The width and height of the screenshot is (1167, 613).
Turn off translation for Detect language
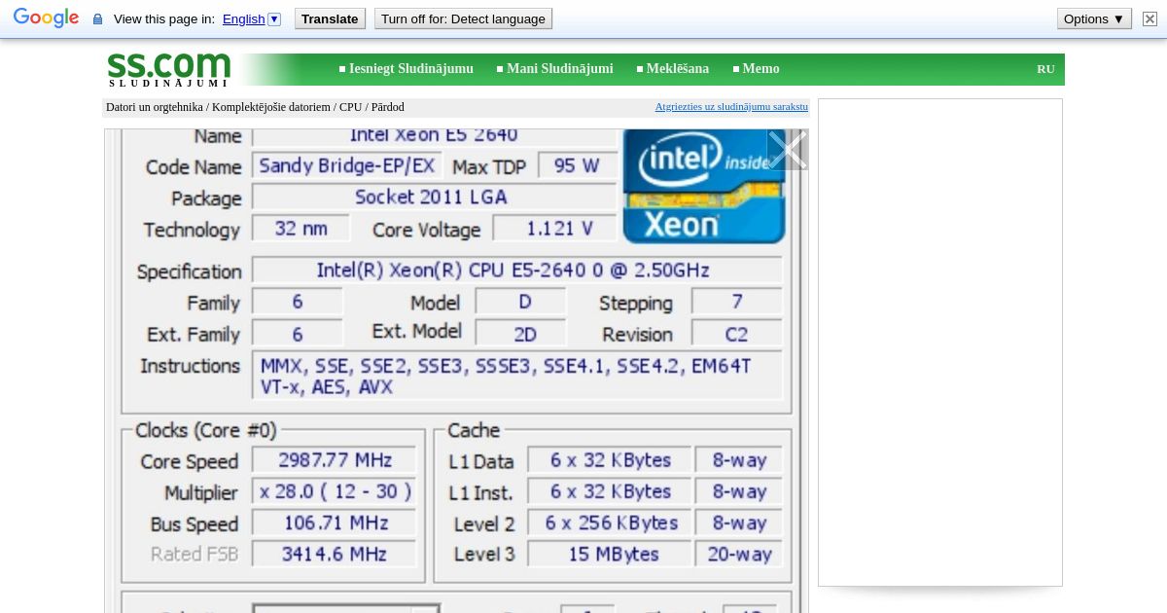tap(463, 18)
